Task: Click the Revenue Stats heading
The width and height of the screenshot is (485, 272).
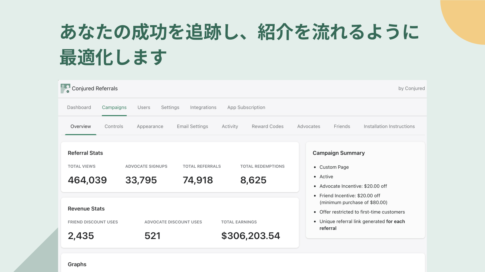Action: tap(86, 209)
